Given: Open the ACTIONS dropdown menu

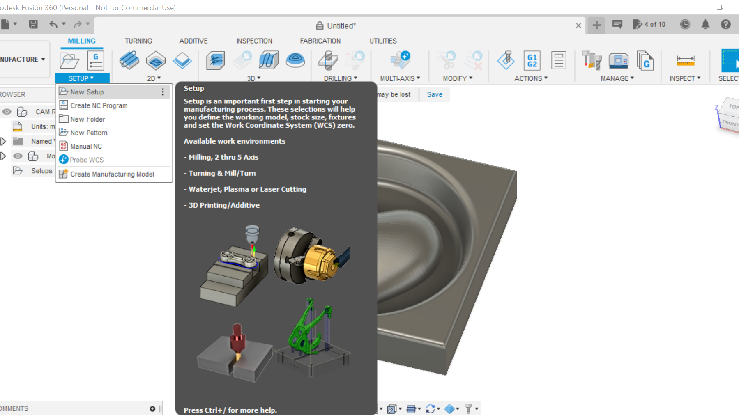Looking at the screenshot, I should (531, 78).
